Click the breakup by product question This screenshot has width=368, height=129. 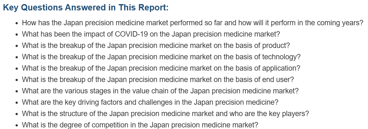(156, 45)
